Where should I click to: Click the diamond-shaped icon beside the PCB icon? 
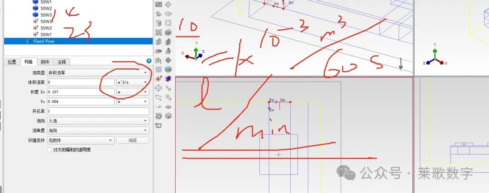point(168,5)
